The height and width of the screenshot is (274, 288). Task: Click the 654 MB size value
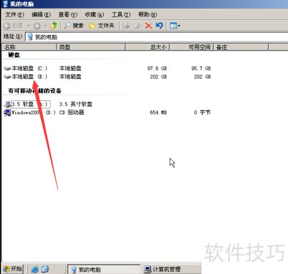(158, 112)
